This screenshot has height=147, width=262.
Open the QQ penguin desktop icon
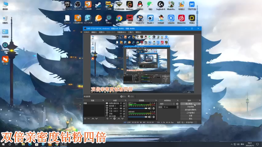coord(140,5)
